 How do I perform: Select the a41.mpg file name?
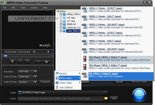[x=71, y=18]
